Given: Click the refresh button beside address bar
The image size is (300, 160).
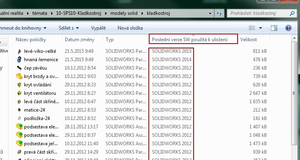Looking at the screenshot, I should point(219,13).
